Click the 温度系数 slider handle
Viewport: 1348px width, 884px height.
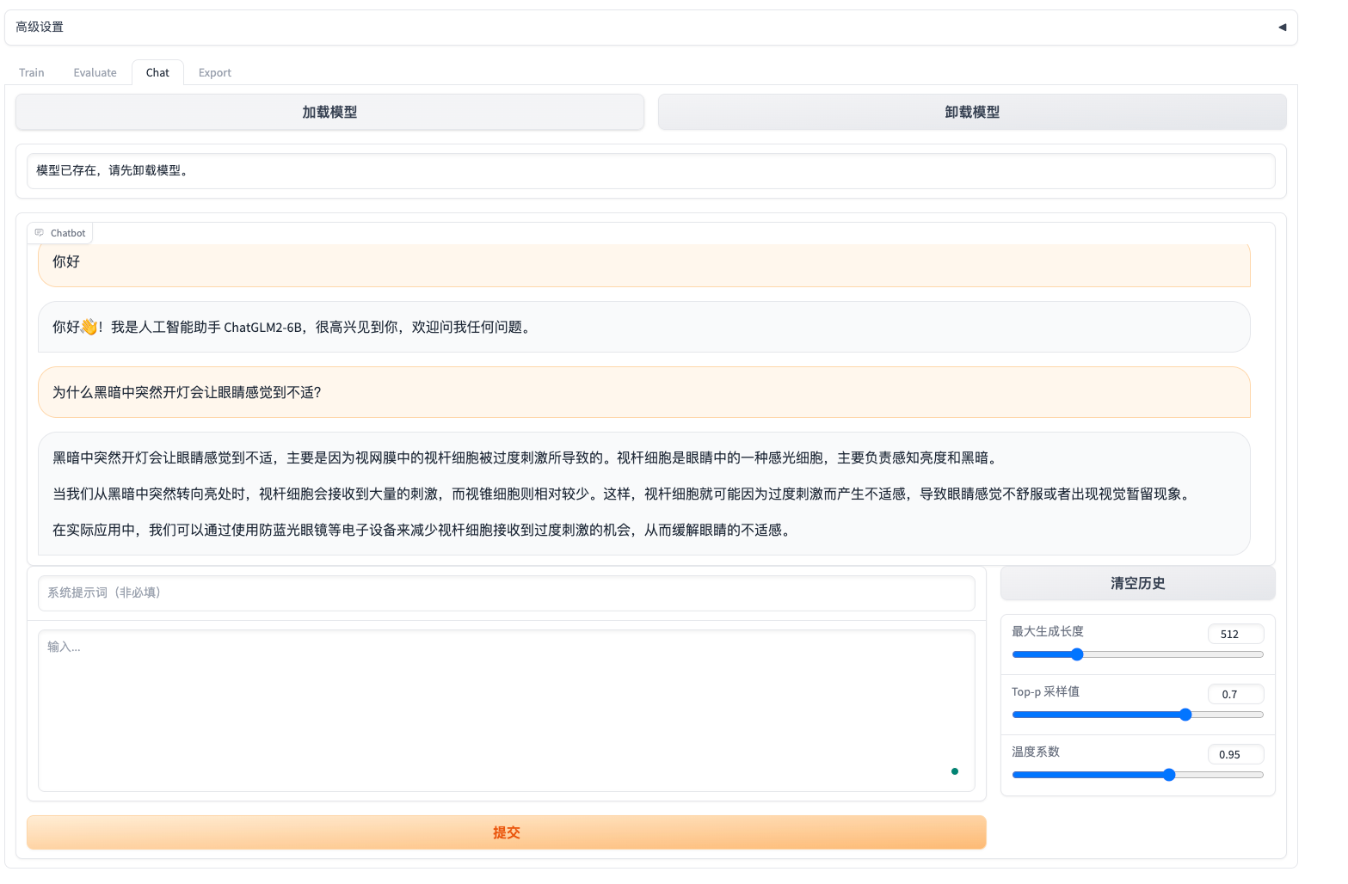pos(1169,775)
